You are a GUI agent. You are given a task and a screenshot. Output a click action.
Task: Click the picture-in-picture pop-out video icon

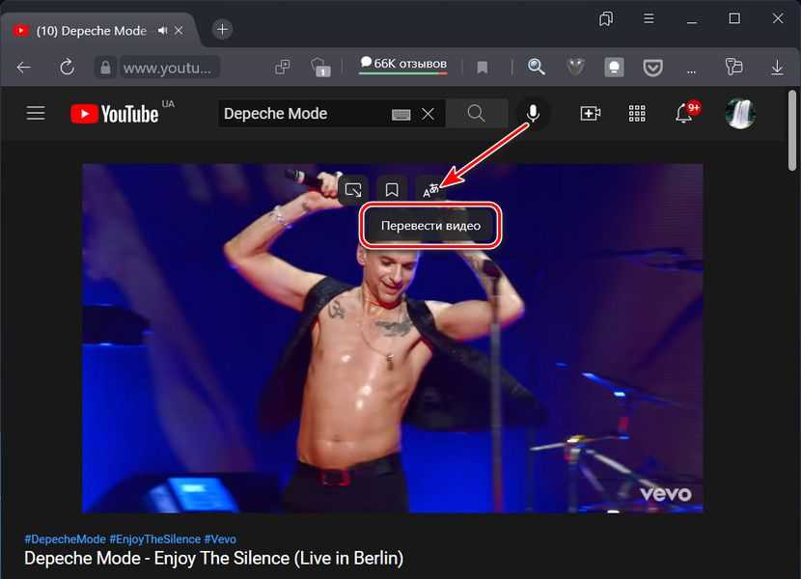point(354,190)
